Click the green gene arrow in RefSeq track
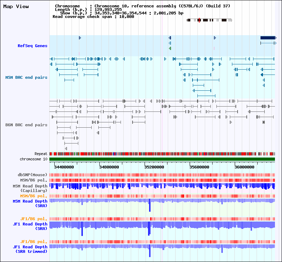 (170, 49)
